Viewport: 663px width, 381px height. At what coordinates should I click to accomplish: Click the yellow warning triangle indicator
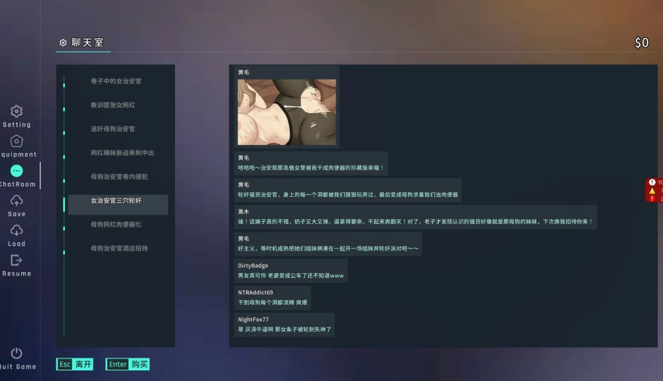652,191
